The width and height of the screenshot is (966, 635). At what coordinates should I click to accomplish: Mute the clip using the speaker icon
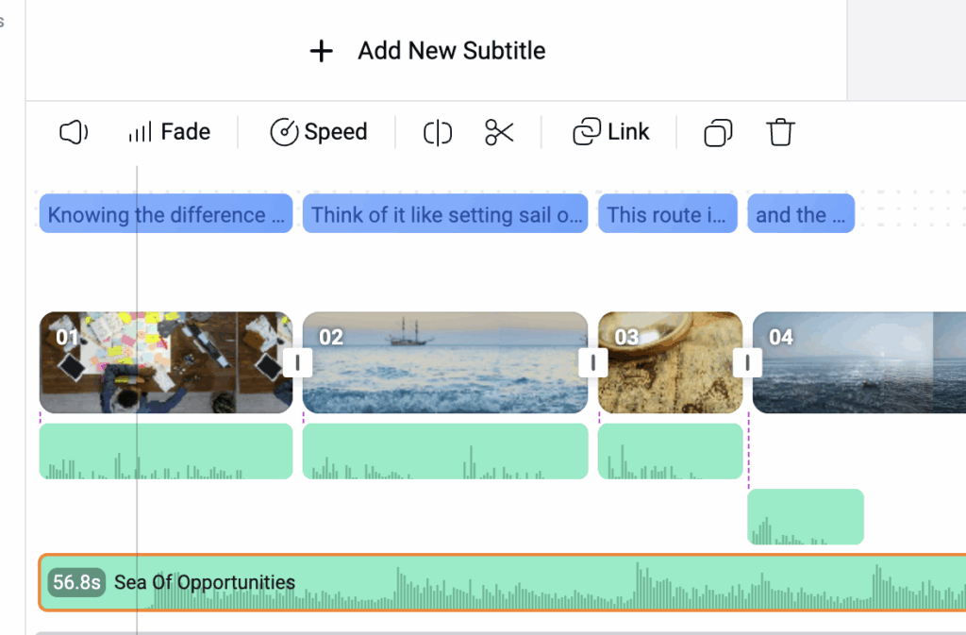(73, 132)
